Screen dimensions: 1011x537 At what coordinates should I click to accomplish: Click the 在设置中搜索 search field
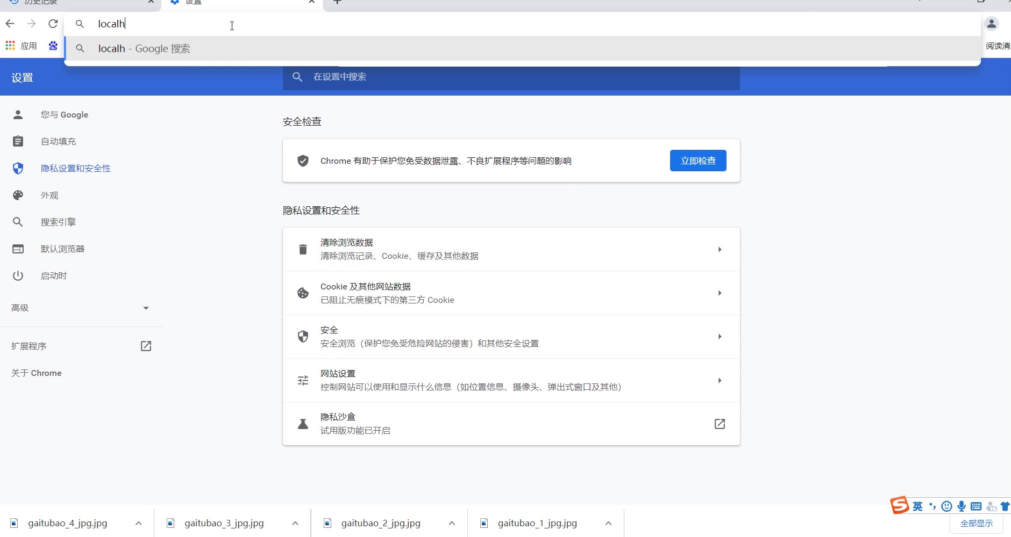tap(511, 77)
